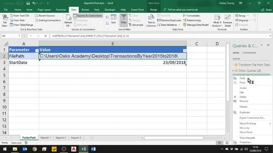273x153 pixels.
Task: Open the Table Tools Design tab
Action: tap(154, 10)
